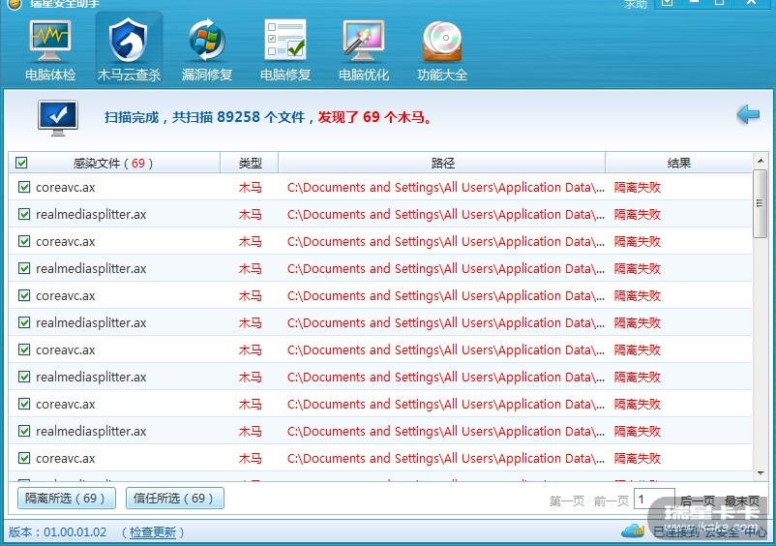Uncheck second realmediasplitter.ax row checkbox
This screenshot has height=546, width=776.
[24, 268]
